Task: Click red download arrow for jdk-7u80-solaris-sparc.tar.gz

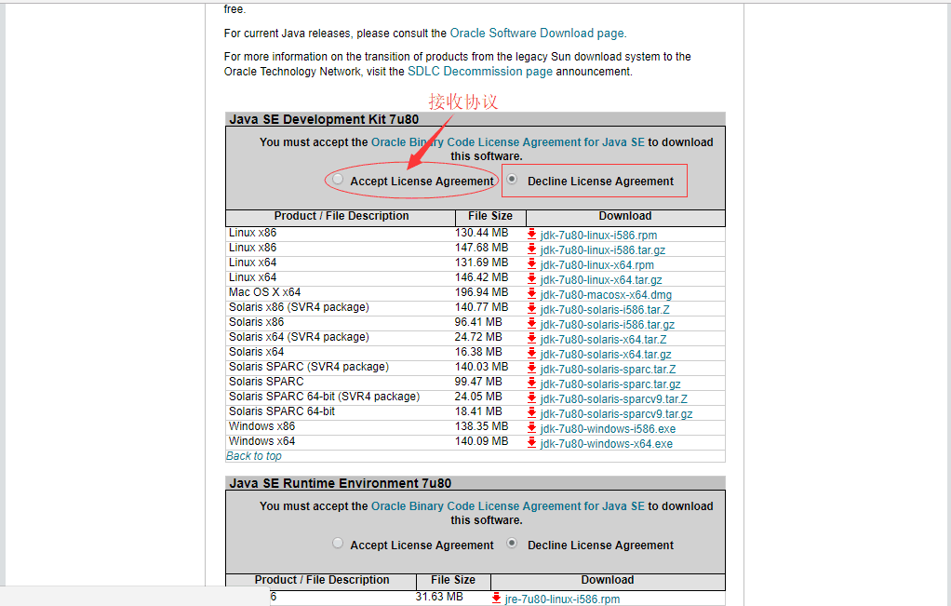Action: click(x=532, y=383)
